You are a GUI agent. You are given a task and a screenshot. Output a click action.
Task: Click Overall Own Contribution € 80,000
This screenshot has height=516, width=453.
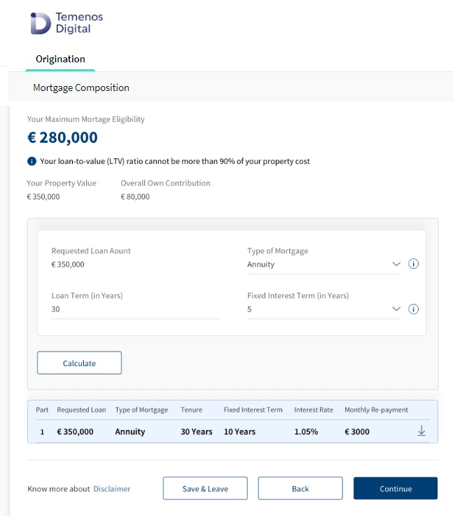pyautogui.click(x=135, y=197)
